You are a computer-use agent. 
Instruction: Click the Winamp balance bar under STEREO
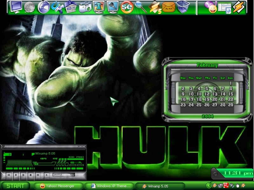coord(76,159)
